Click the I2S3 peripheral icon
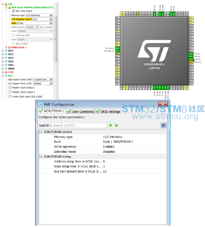 [x=6, y=65]
